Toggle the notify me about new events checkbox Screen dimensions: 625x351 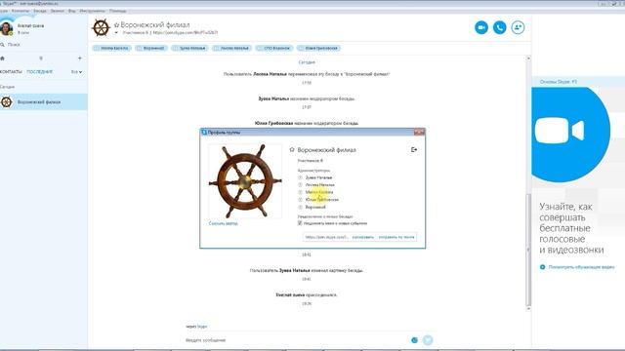(300, 223)
